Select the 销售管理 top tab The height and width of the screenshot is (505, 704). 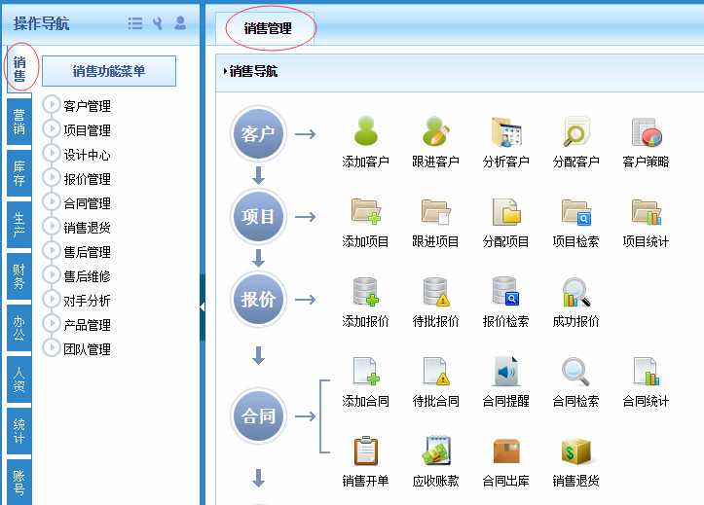pos(267,28)
